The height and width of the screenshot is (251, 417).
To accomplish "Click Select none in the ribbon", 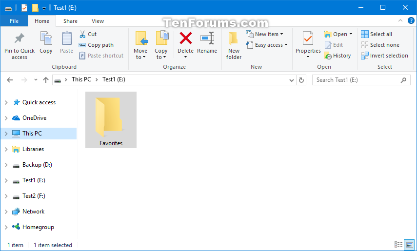I will point(380,45).
